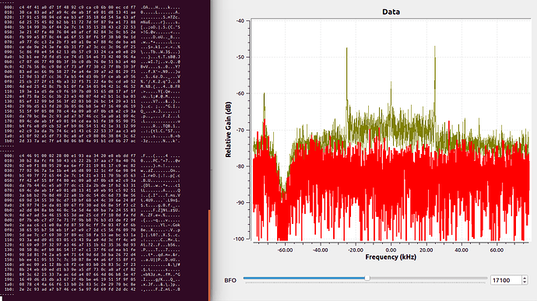The image size is (537, 301).
Task: Click the -40.00 frequency tick label
Action: (320, 250)
